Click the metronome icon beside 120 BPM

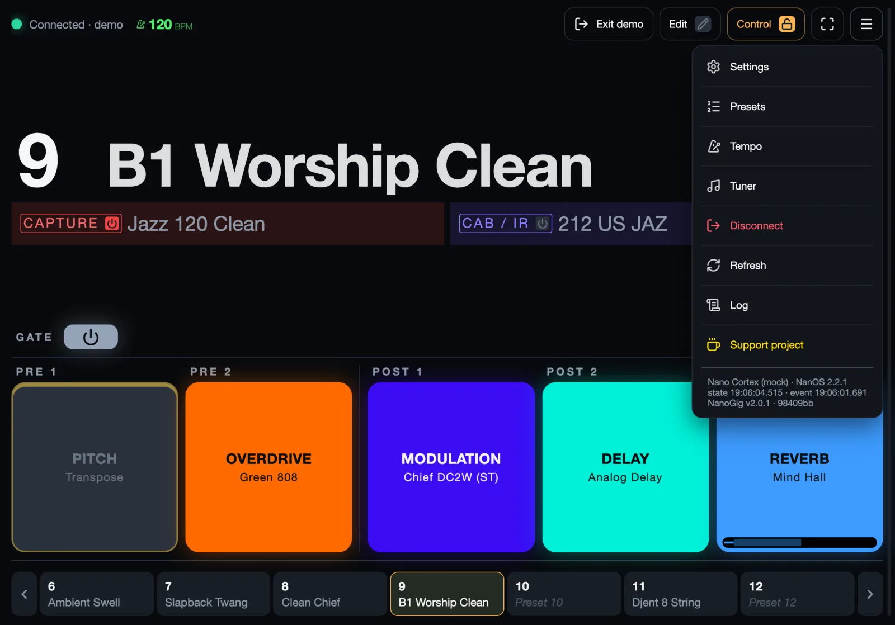point(141,24)
